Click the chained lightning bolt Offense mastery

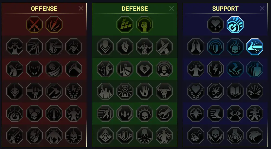pyautogui.click(x=74, y=91)
